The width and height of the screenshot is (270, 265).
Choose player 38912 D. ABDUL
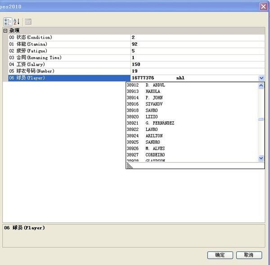(x=192, y=85)
